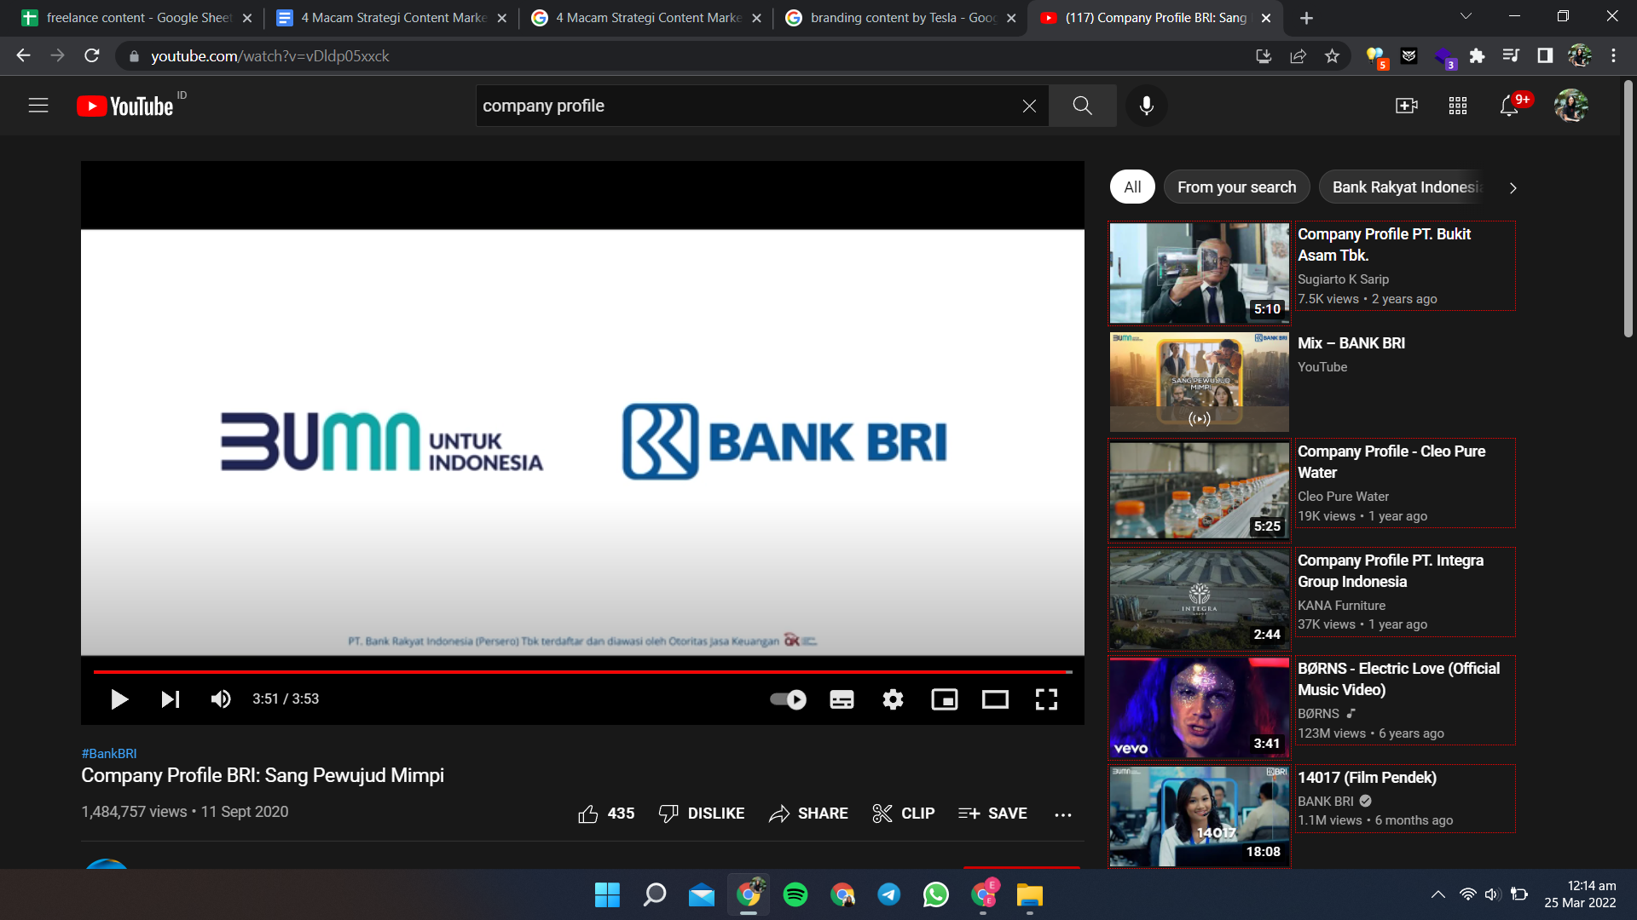Open tab search dropdown arrow
The height and width of the screenshot is (920, 1637).
1466,16
